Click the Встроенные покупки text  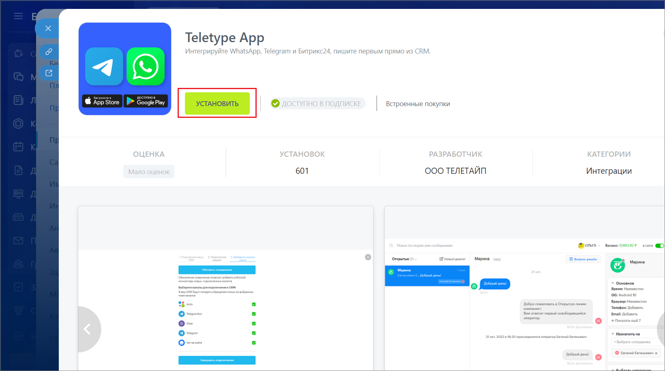click(x=418, y=104)
